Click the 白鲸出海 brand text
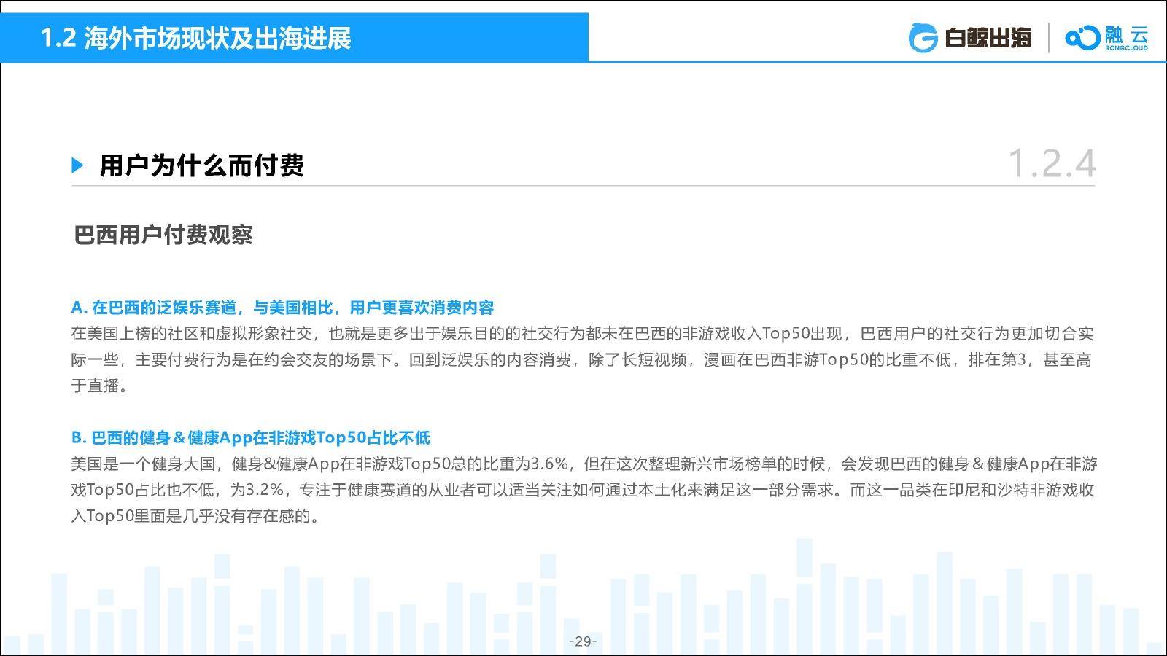 pos(988,38)
